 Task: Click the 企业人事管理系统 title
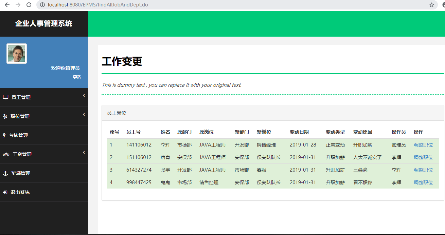[x=44, y=23]
